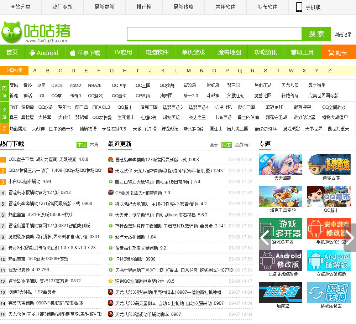Open 排行榜 in the top menu
356x324 pixels.
point(144,7)
